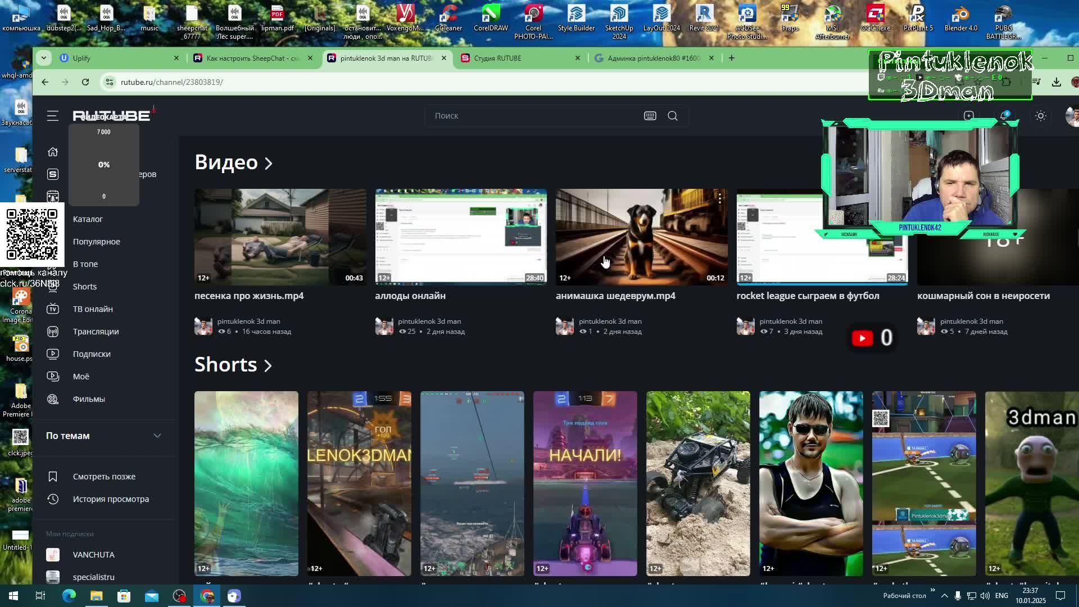This screenshot has width=1079, height=607.
Task: Click the upload video plus icon
Action: 968,116
